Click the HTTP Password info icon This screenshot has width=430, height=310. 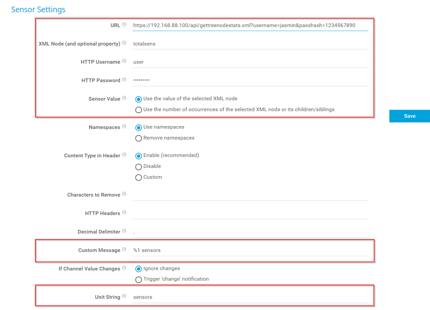pos(125,80)
